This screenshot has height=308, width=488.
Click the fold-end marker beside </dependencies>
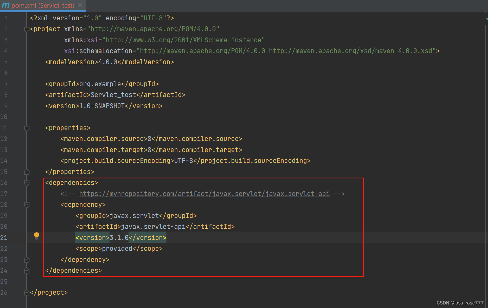27,271
